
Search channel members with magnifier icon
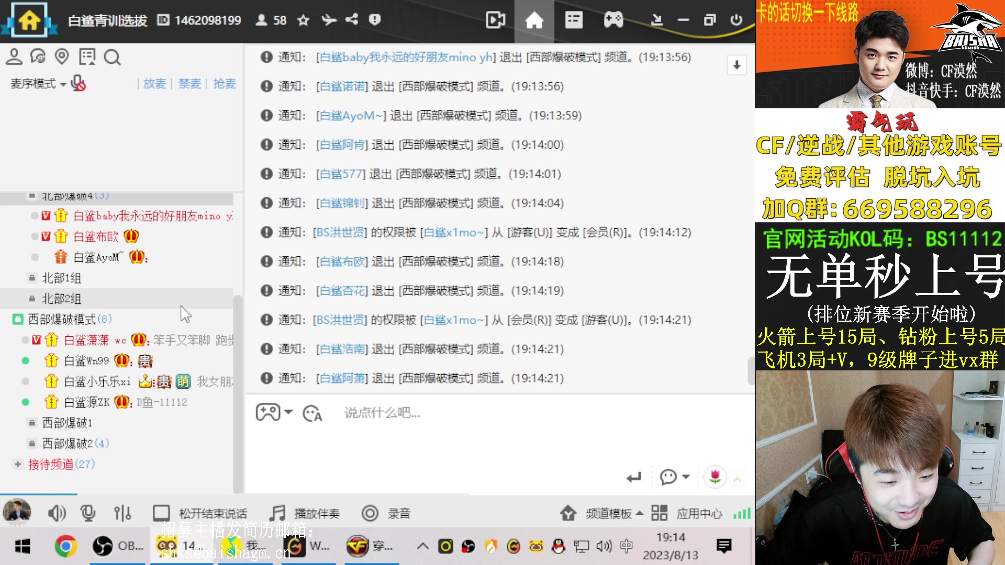point(112,56)
